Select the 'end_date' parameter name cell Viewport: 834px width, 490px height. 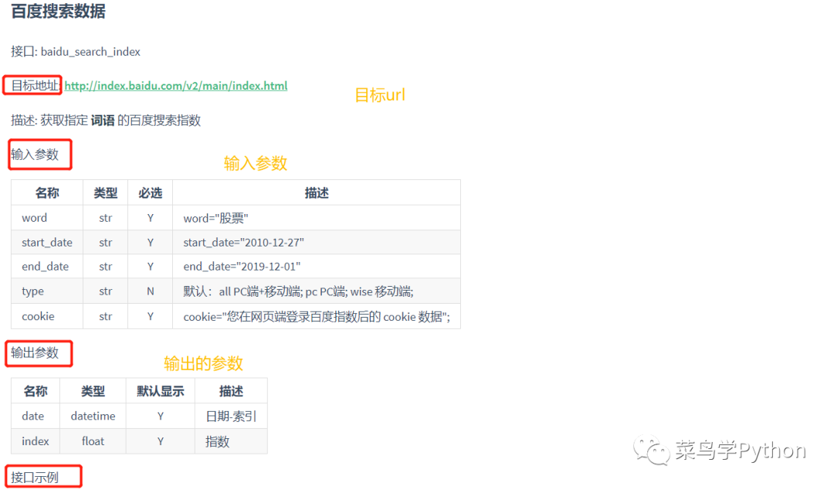point(46,267)
